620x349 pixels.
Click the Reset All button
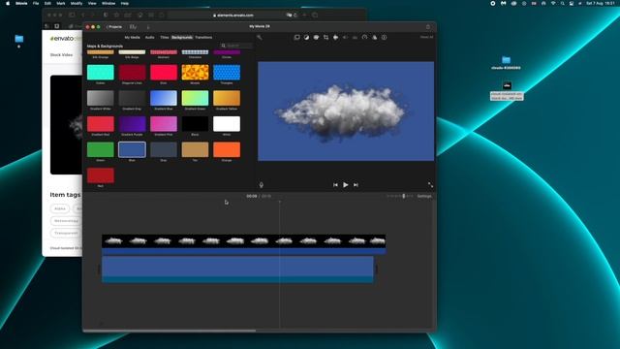(x=426, y=37)
